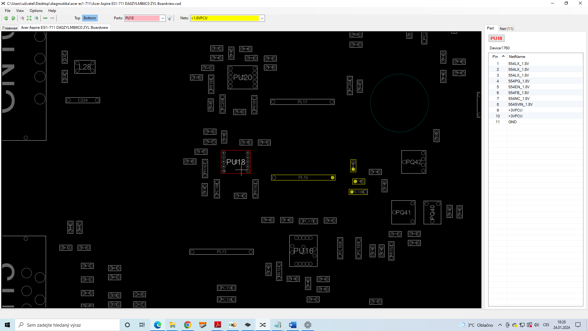
Task: Open Google Chrome from the taskbar
Action: tap(187, 325)
